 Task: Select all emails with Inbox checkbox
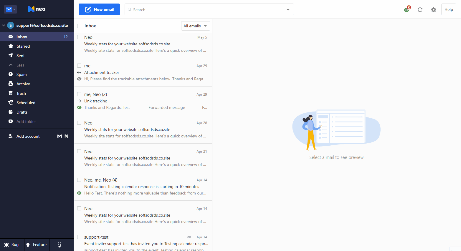79,26
